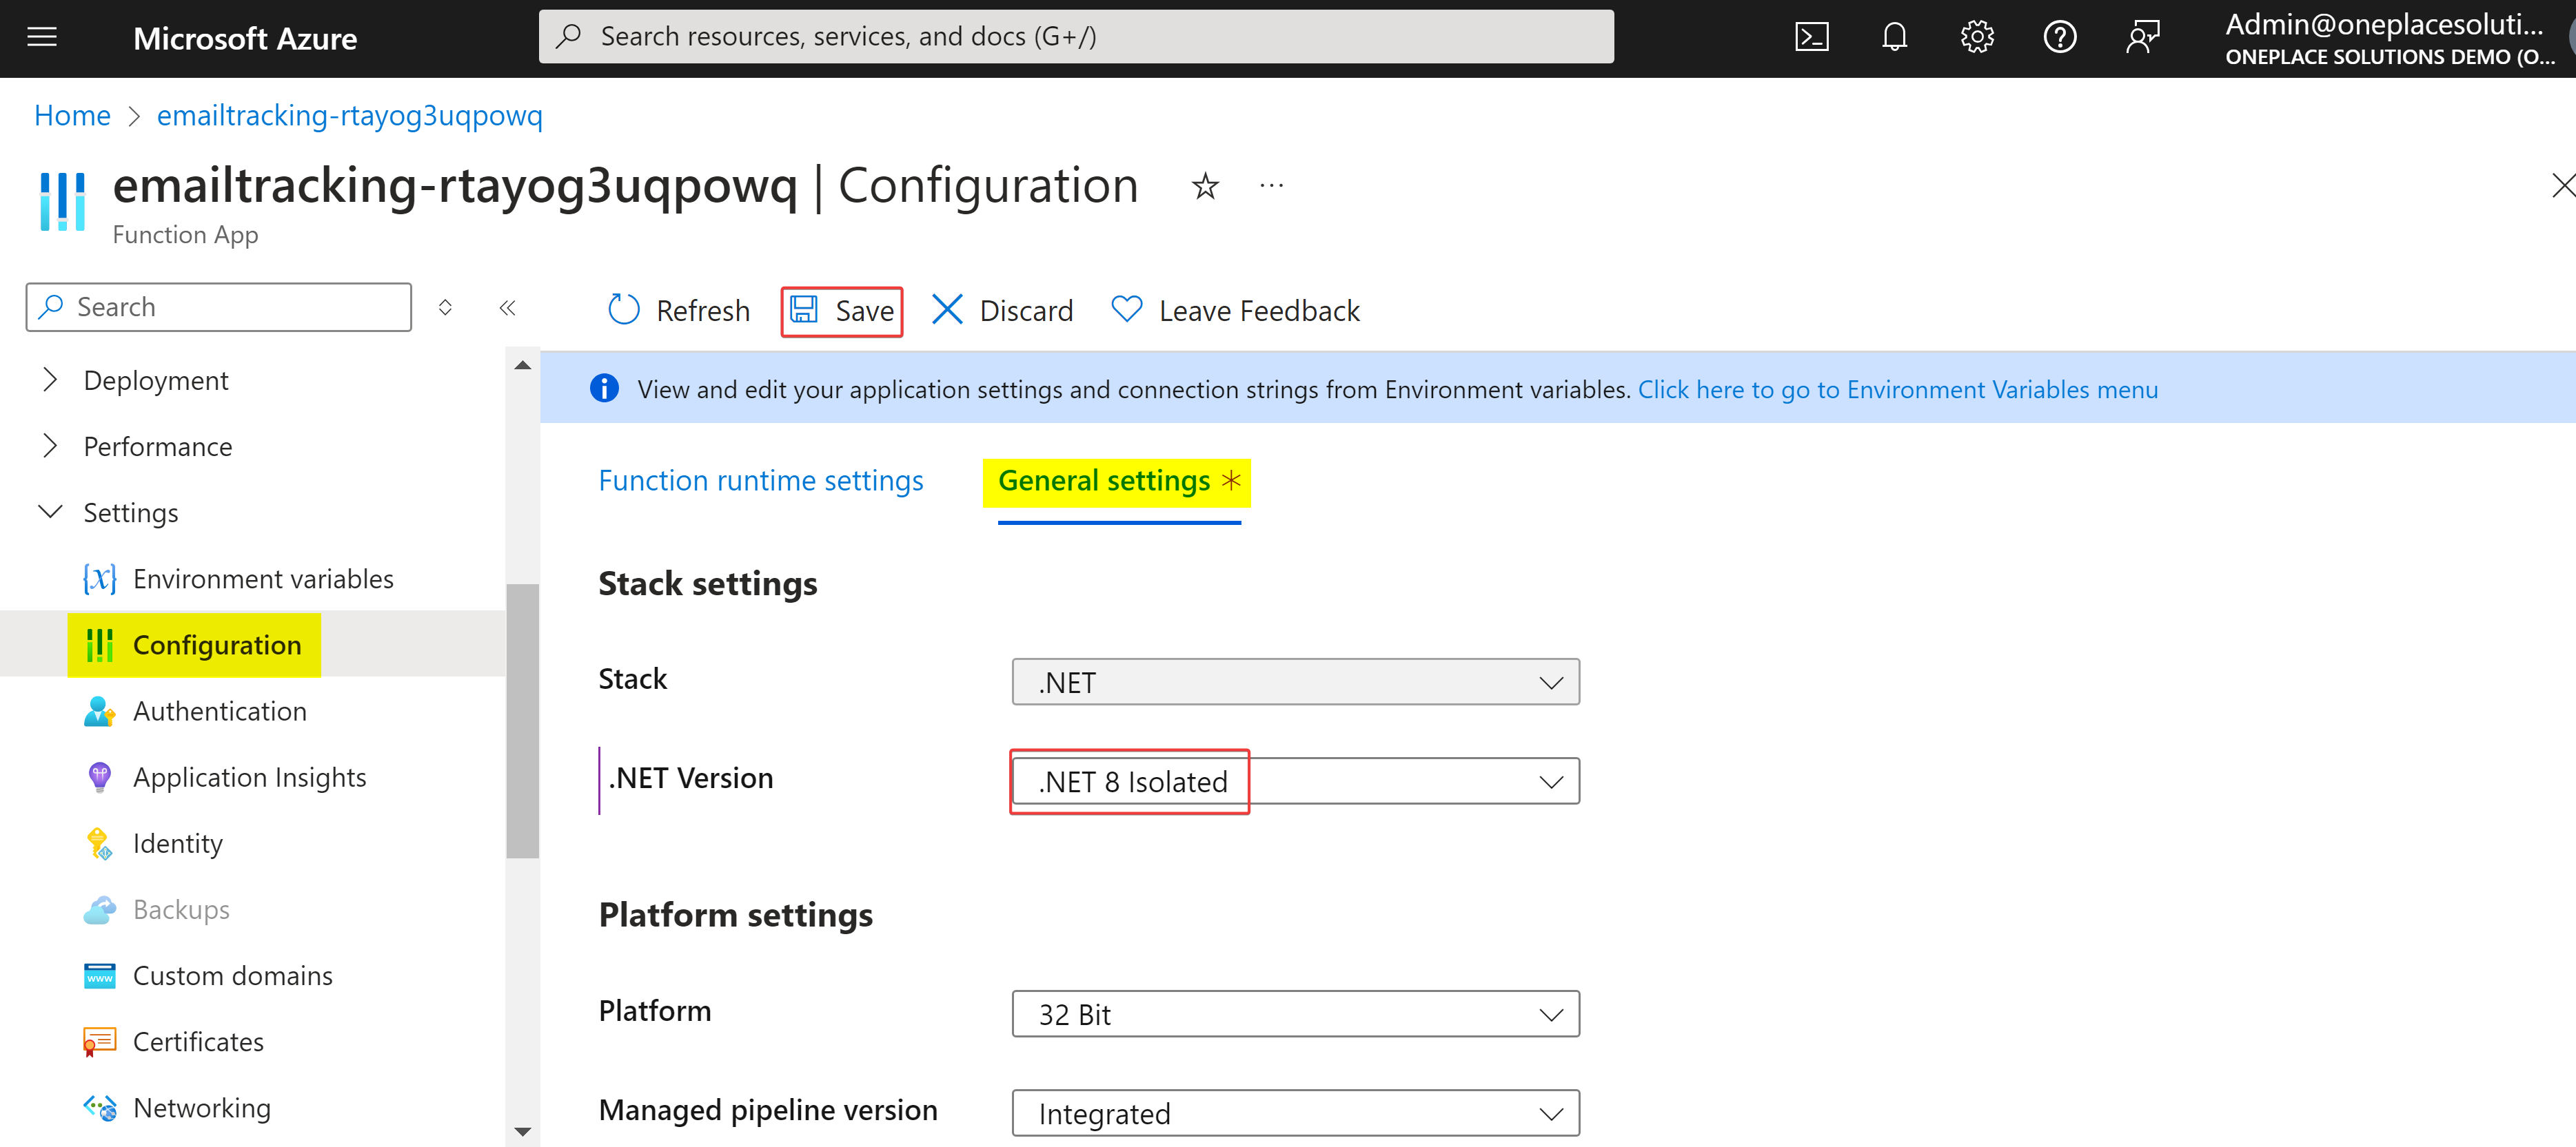Image resolution: width=2576 pixels, height=1147 pixels.
Task: Open the .NET Version dropdown
Action: (1295, 781)
